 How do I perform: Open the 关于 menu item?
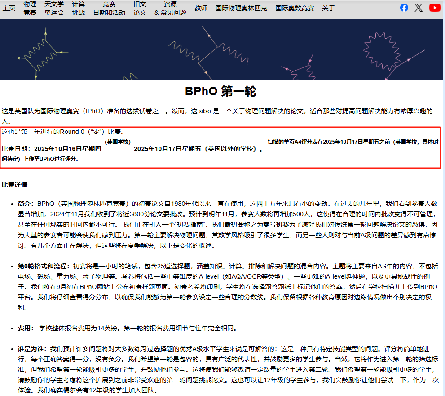(x=328, y=8)
